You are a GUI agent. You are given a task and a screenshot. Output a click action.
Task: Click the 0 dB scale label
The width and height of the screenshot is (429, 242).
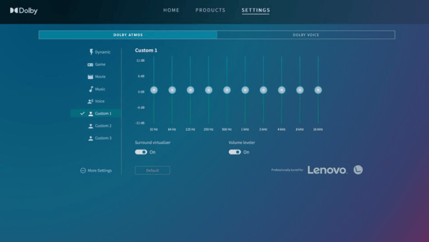point(141,92)
